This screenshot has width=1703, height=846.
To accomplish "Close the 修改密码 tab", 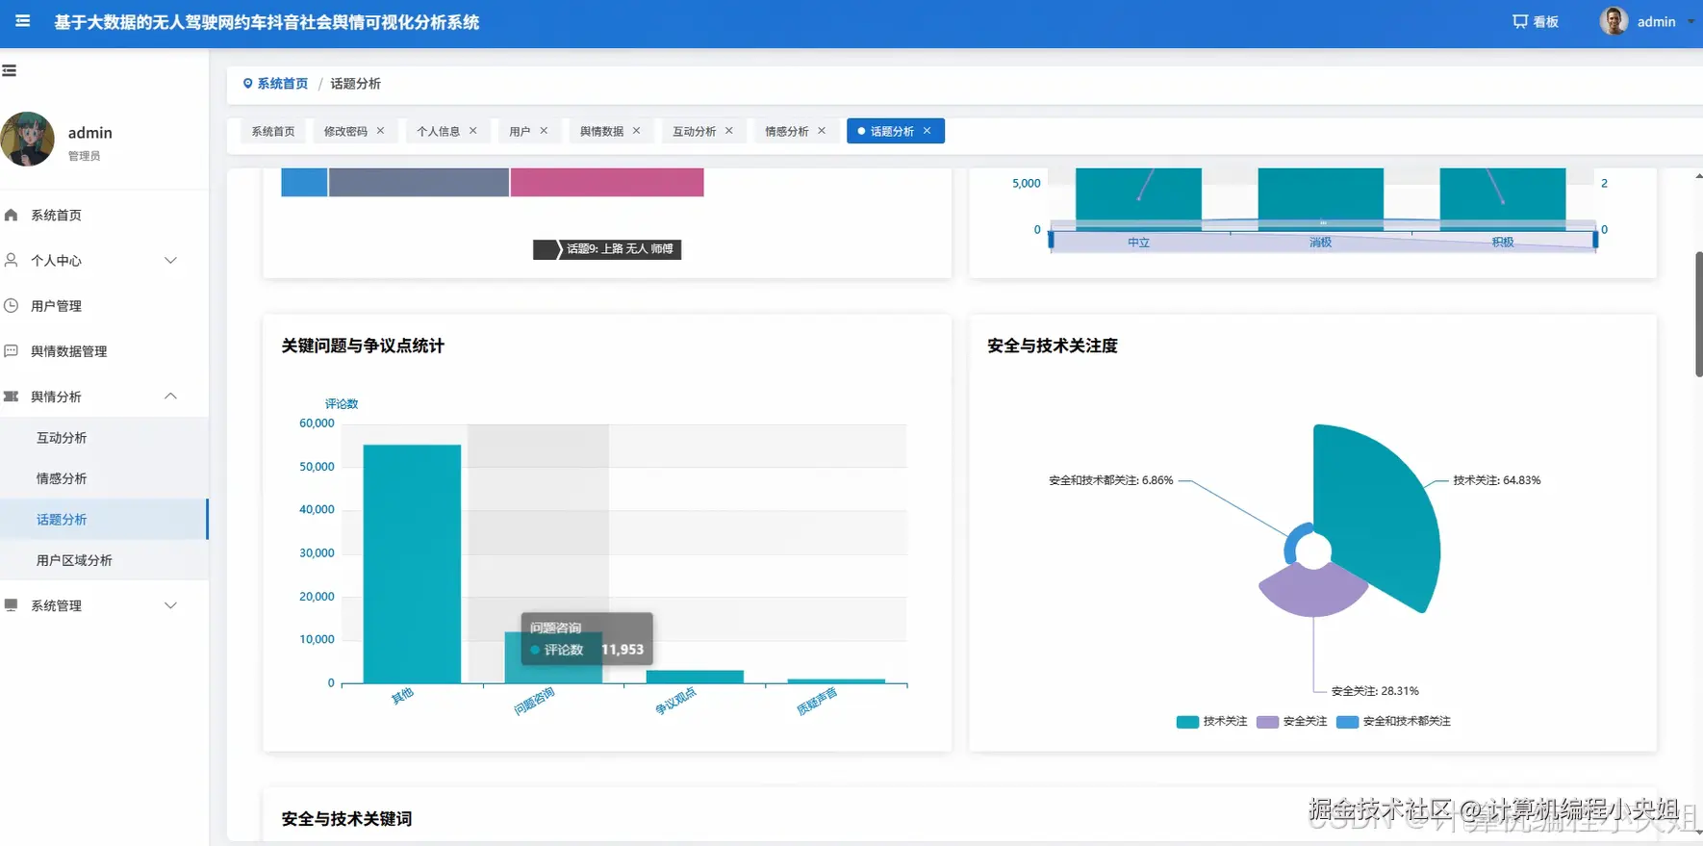I will (x=380, y=131).
